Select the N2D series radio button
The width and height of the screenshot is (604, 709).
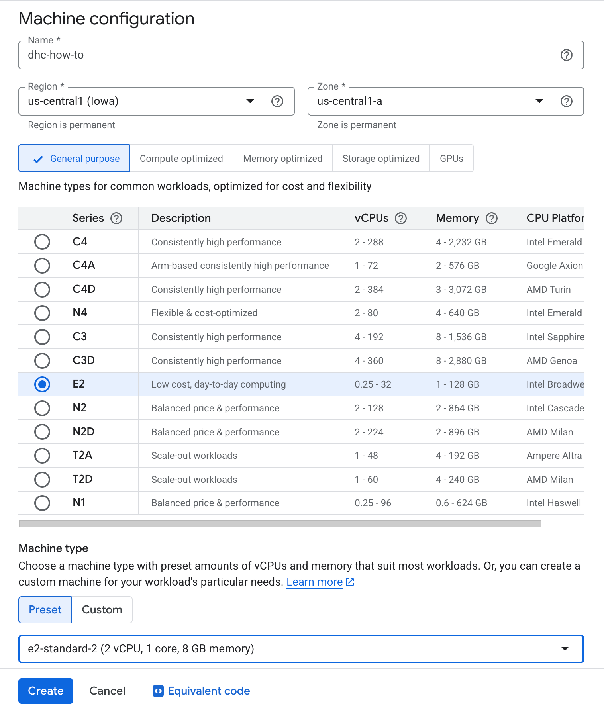42,432
